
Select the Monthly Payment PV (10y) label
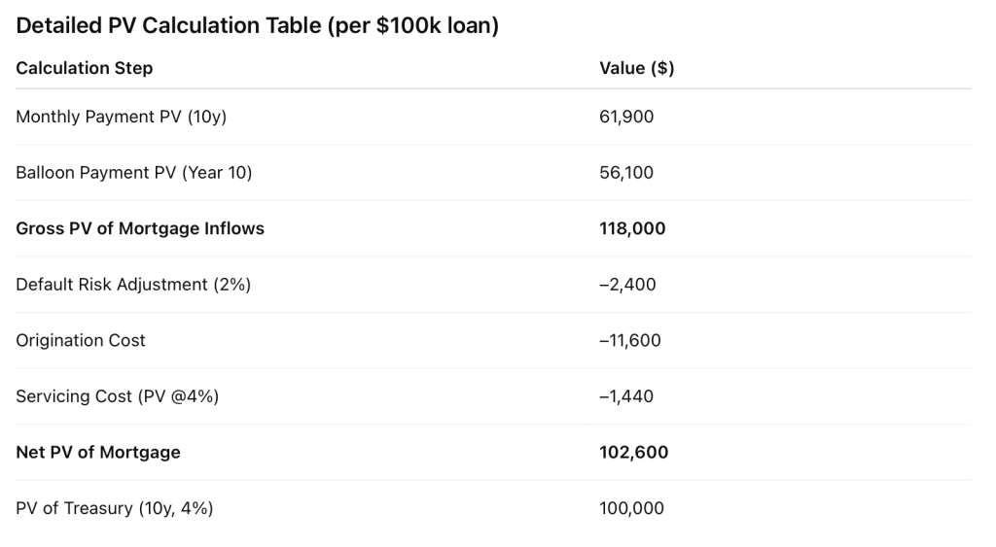121,117
